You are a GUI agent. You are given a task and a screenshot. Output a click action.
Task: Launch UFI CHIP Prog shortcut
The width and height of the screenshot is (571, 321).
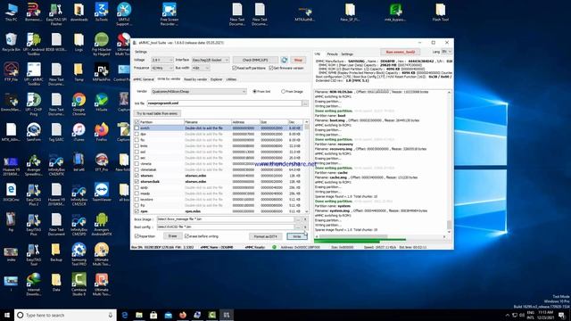(x=34, y=103)
